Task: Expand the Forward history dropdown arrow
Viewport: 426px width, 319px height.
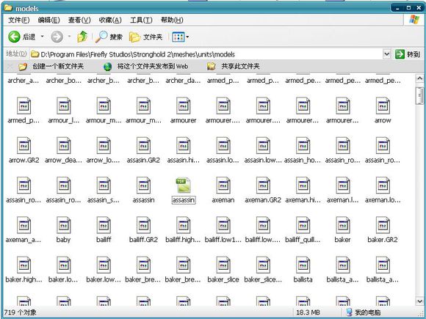Action: pyautogui.click(x=69, y=37)
